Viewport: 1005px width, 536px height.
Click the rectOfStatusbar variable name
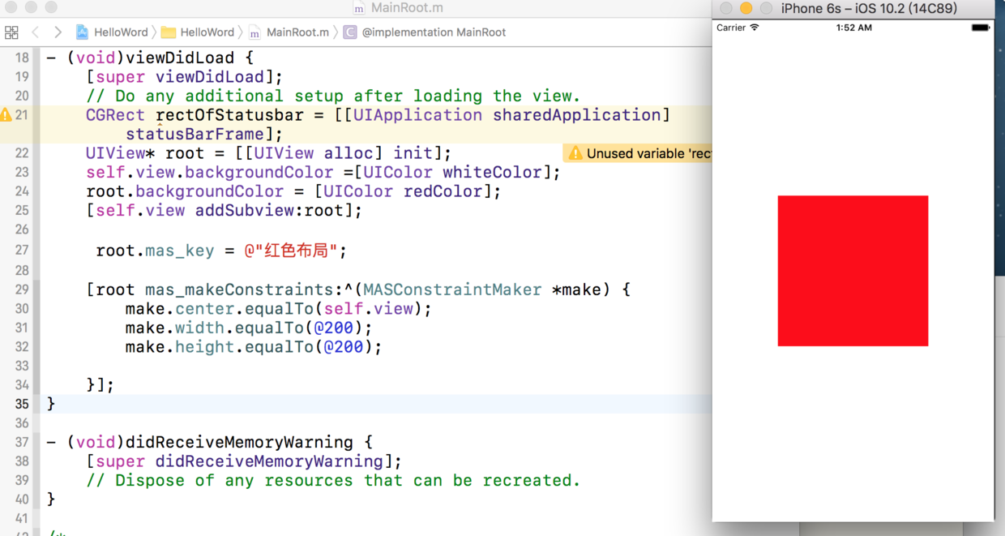229,115
